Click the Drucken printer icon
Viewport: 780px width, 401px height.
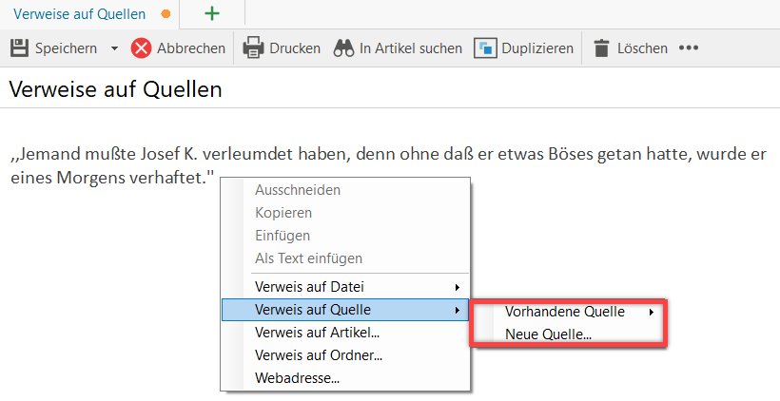click(x=253, y=48)
